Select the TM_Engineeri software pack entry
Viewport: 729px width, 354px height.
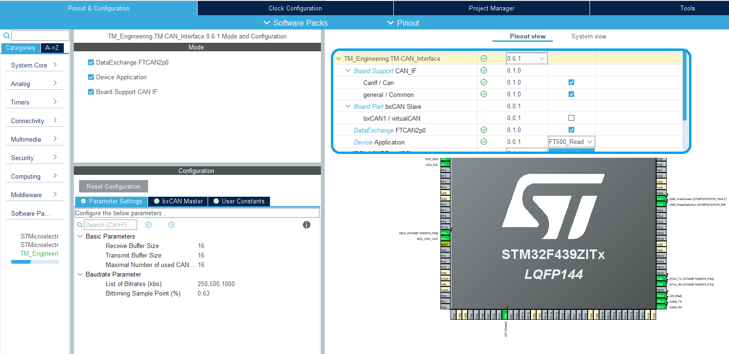[x=39, y=253]
